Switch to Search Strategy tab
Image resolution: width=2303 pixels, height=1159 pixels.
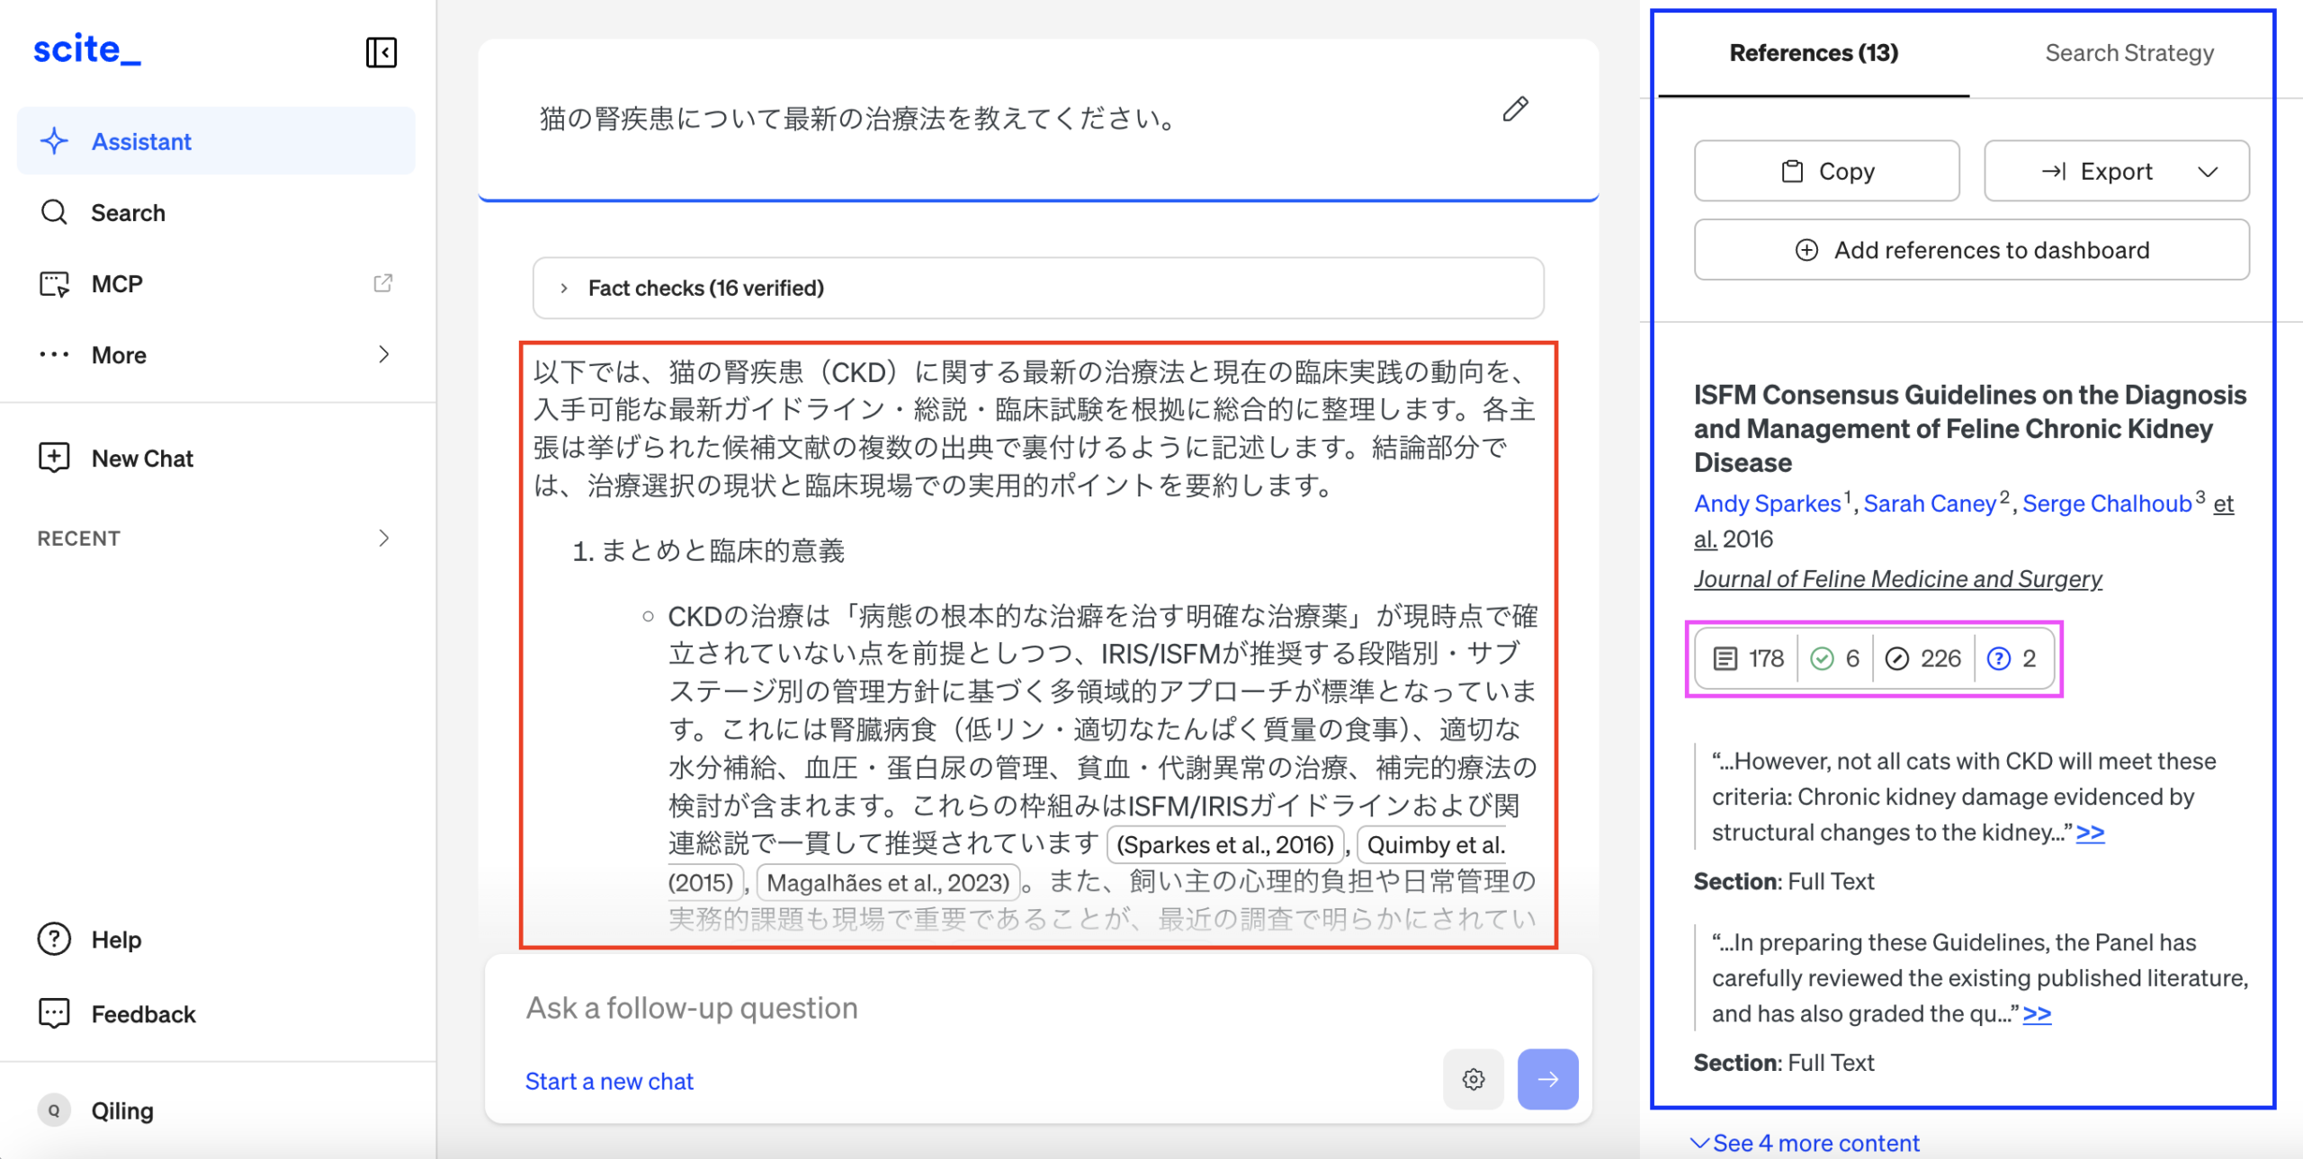click(2128, 53)
